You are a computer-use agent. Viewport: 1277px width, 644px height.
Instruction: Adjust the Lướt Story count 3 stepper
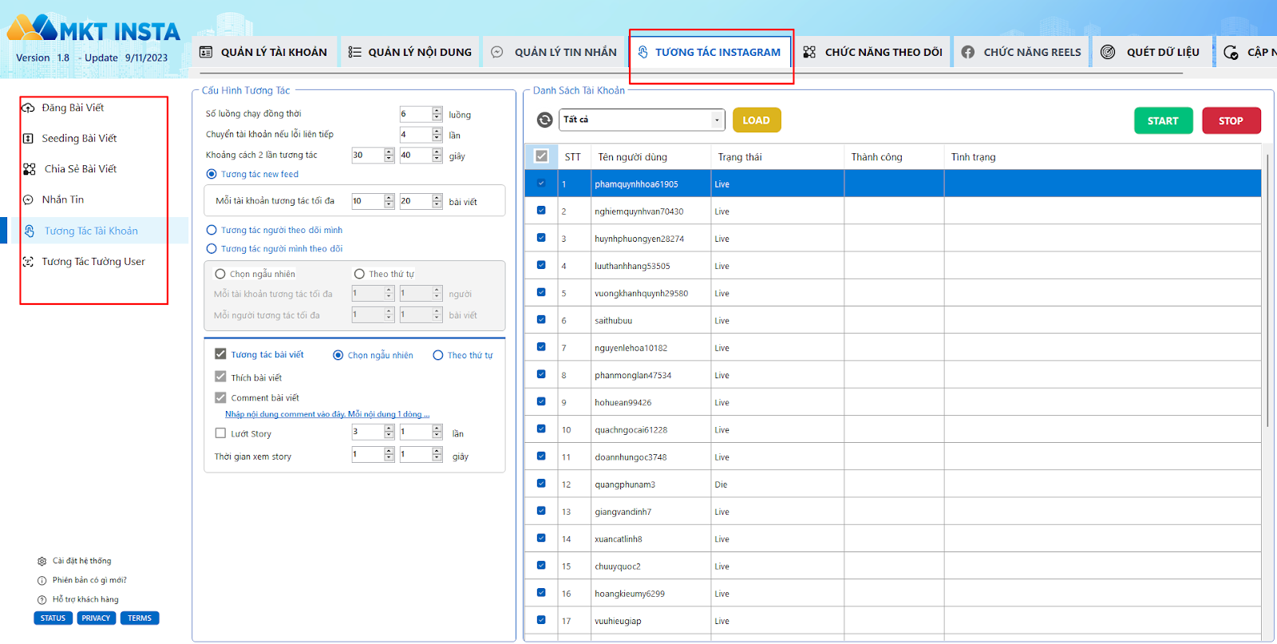tap(389, 432)
